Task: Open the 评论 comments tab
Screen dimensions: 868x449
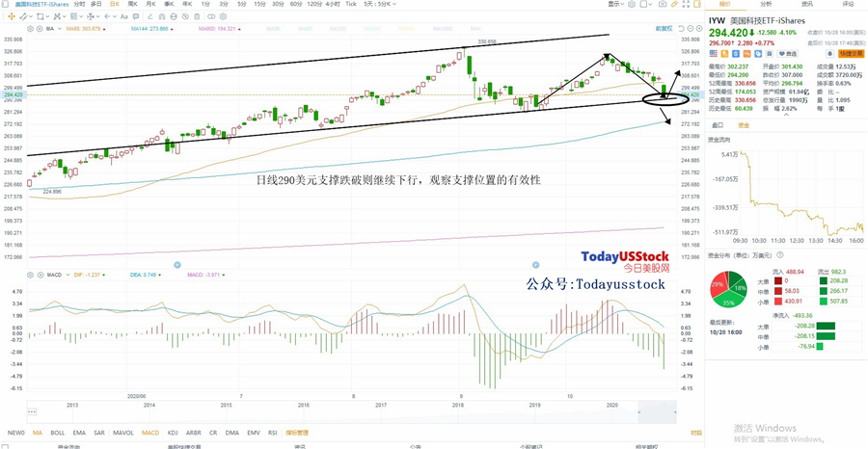Action: pyautogui.click(x=848, y=4)
